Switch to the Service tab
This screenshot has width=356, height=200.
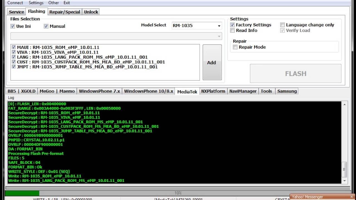[x=16, y=12]
